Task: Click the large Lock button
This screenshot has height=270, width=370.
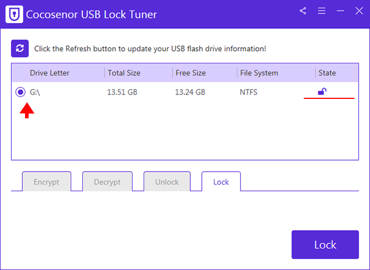Action: pos(325,244)
